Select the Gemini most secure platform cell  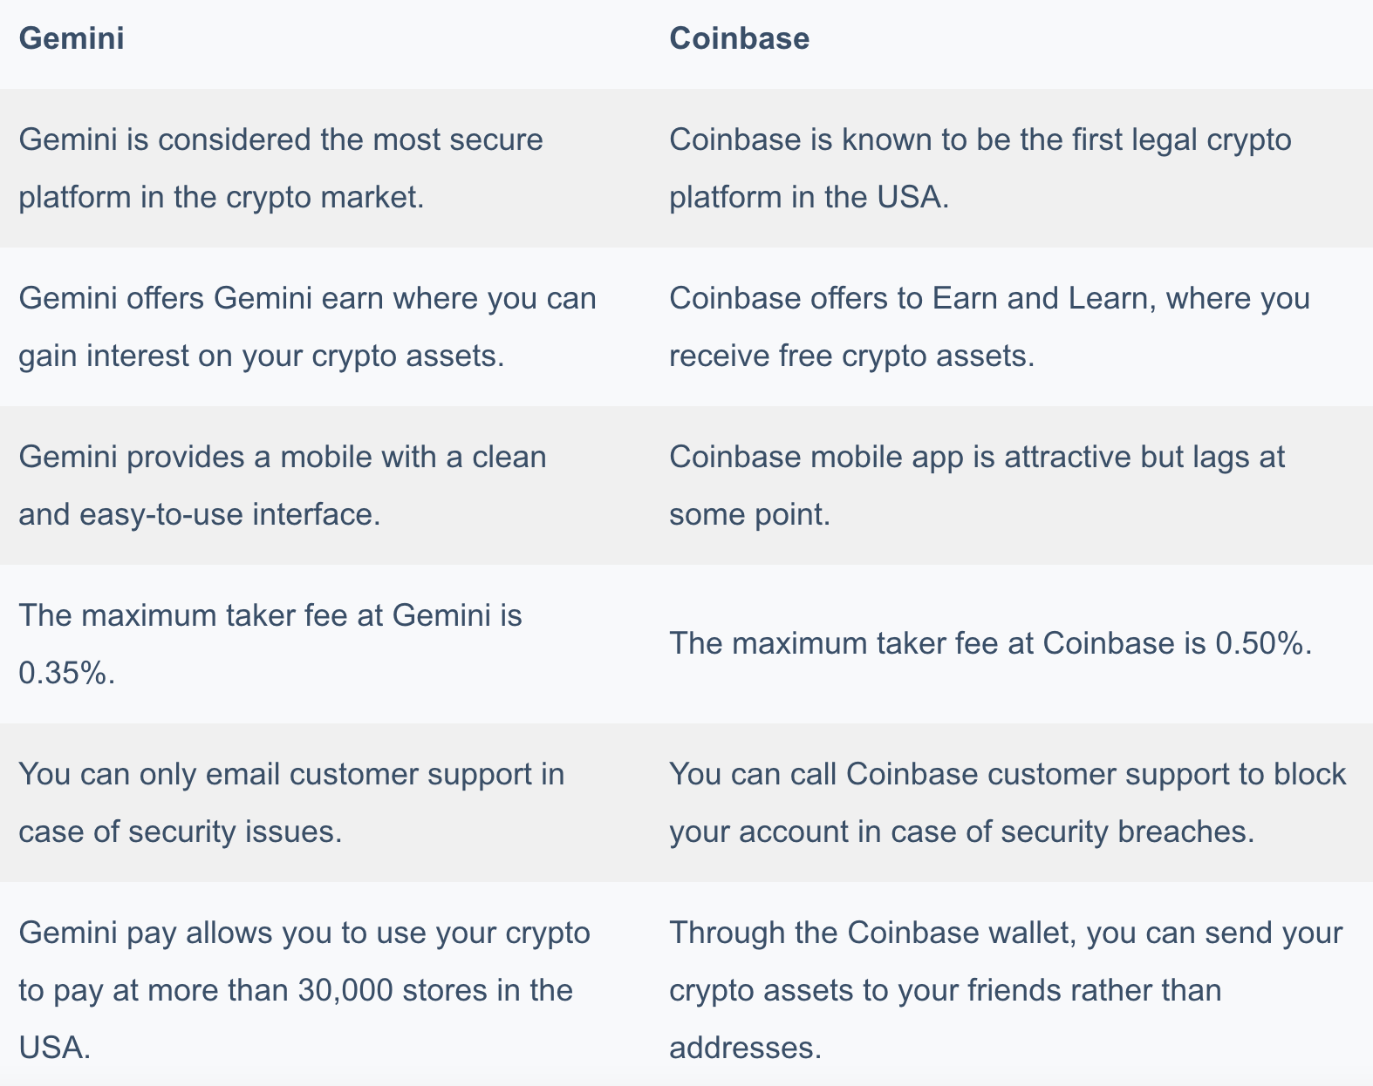coord(325,168)
